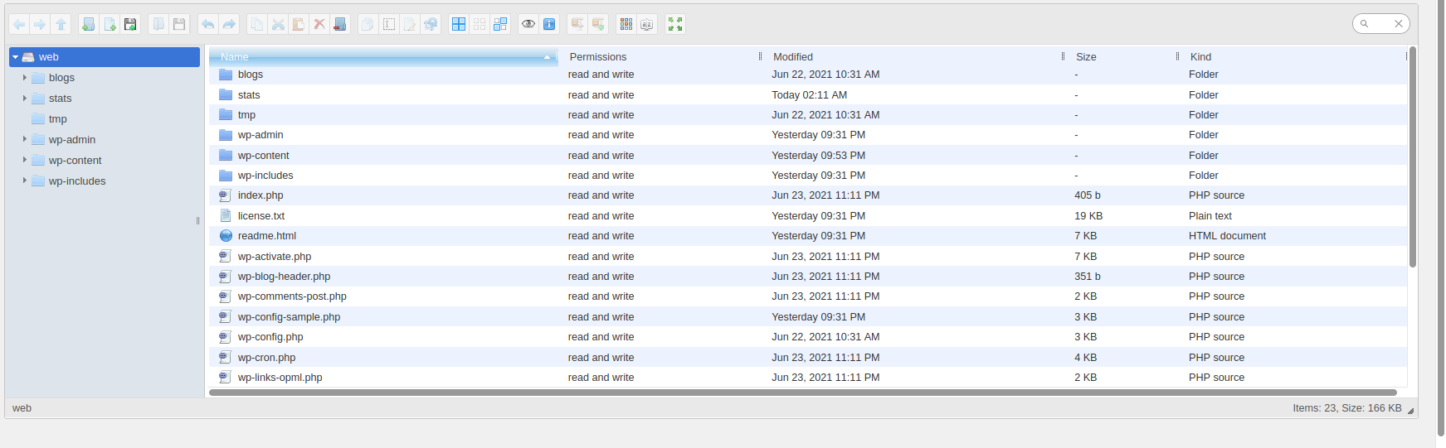Select the wp-links-opml.php file
The image size is (1446, 448).
[808, 378]
